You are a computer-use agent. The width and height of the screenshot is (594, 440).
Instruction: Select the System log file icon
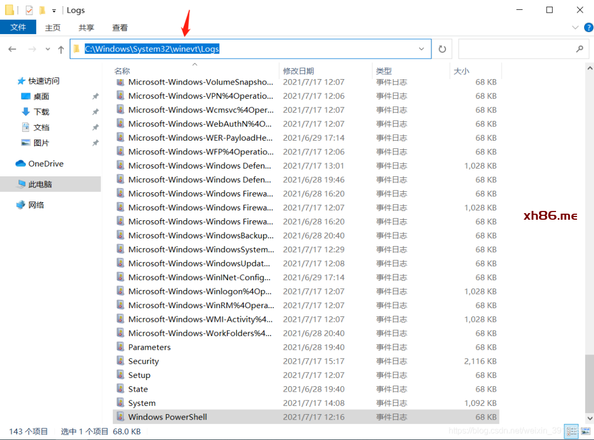pyautogui.click(x=120, y=403)
